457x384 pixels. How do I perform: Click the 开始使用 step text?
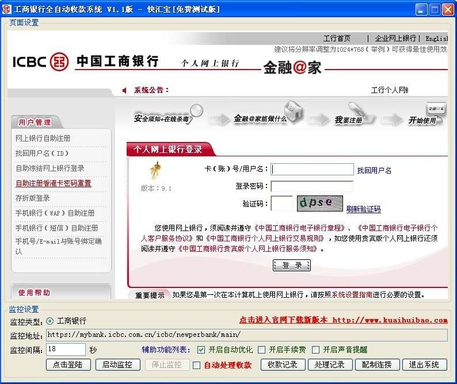coord(422,120)
